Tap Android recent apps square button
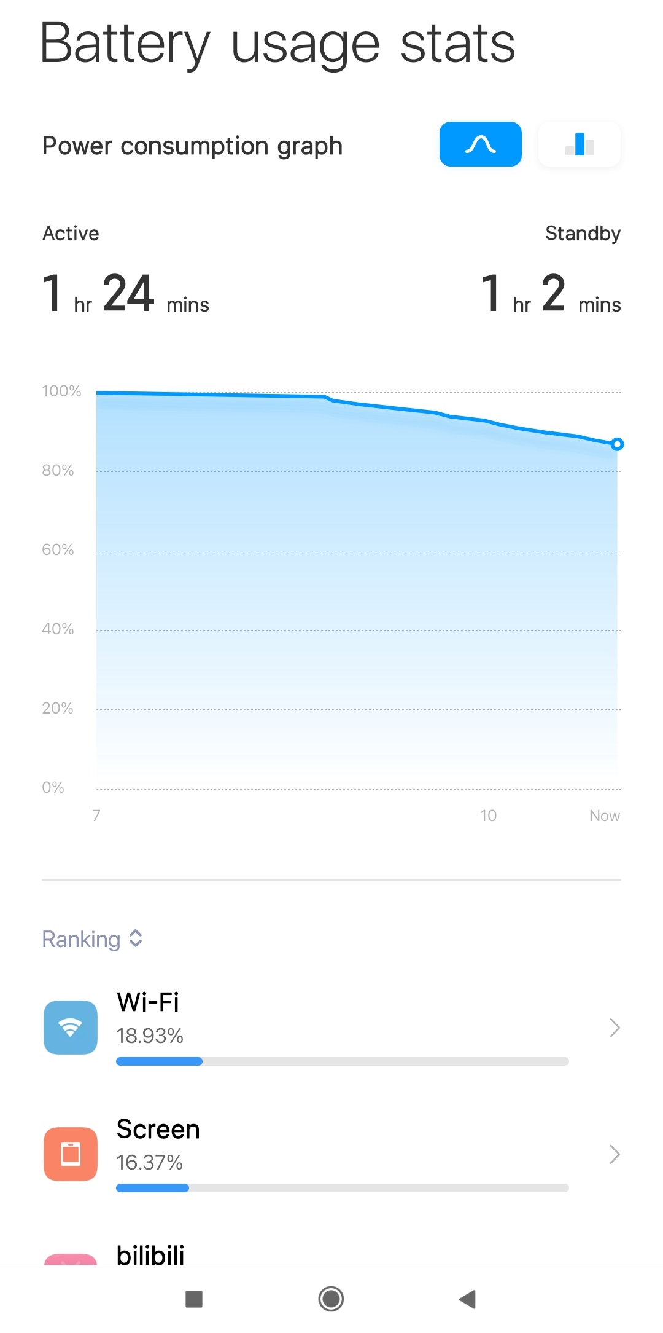Viewport: 663px width, 1333px height. click(x=194, y=1299)
